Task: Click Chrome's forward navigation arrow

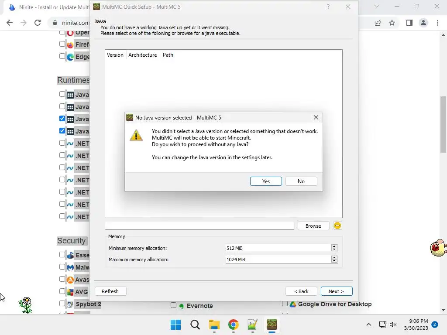Action: coord(24,23)
